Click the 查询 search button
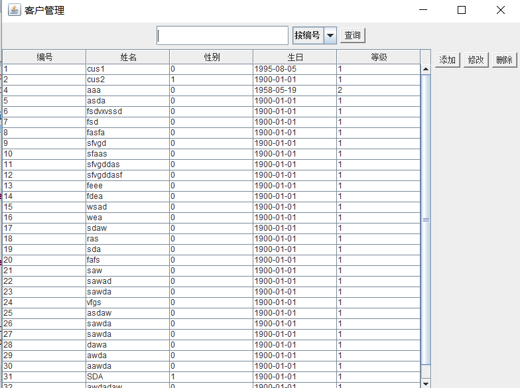The image size is (520, 388). [353, 36]
